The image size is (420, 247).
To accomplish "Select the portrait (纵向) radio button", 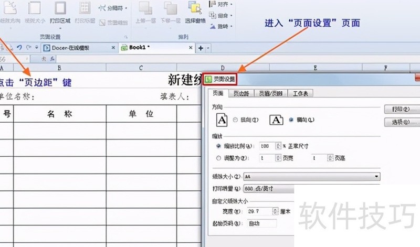I will (235, 120).
